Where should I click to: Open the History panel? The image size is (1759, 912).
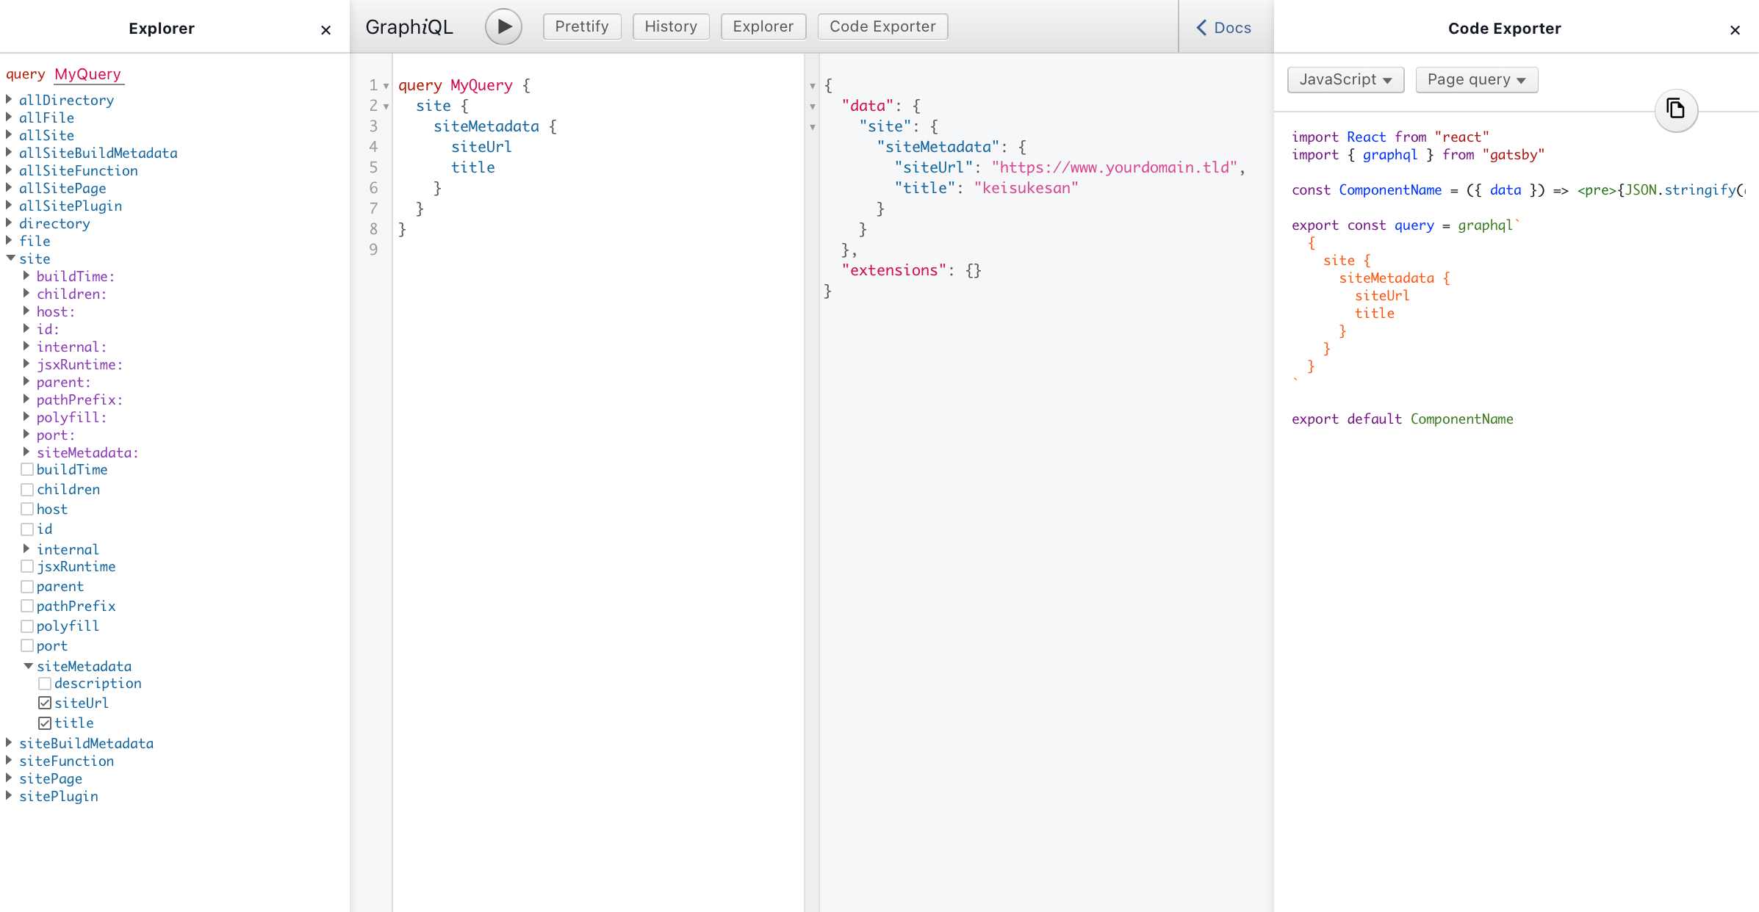coord(670,27)
